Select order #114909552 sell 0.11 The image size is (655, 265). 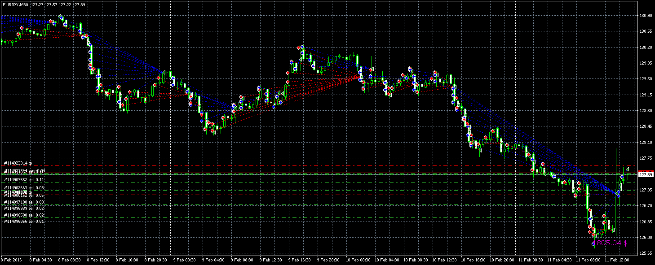24,179
